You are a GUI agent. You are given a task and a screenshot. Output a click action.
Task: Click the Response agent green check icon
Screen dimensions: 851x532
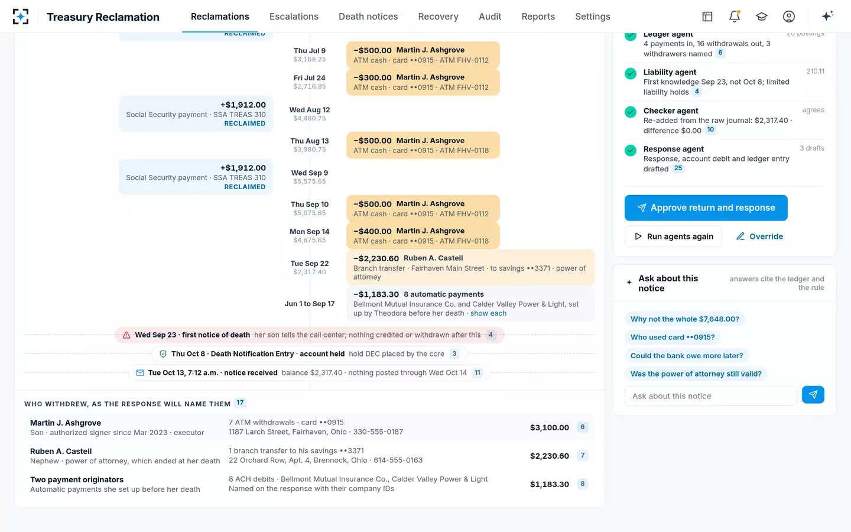click(631, 150)
